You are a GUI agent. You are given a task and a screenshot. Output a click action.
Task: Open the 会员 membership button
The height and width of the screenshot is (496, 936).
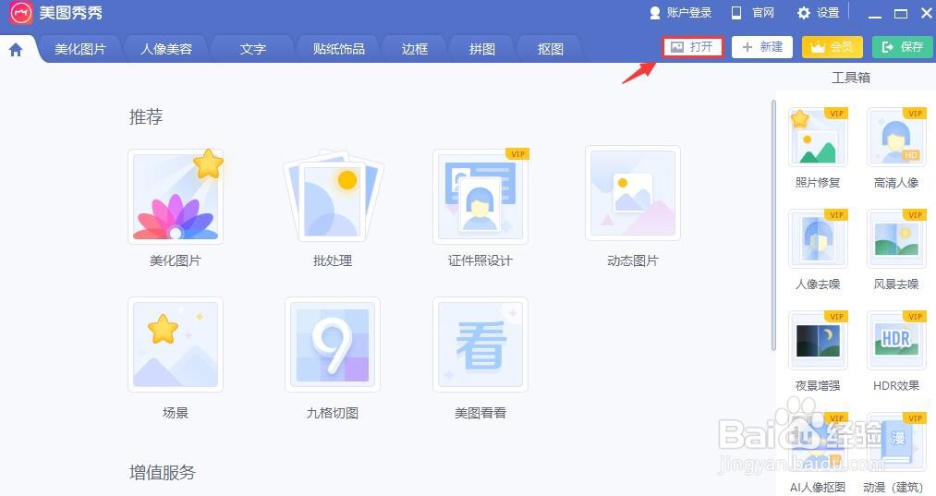(833, 47)
